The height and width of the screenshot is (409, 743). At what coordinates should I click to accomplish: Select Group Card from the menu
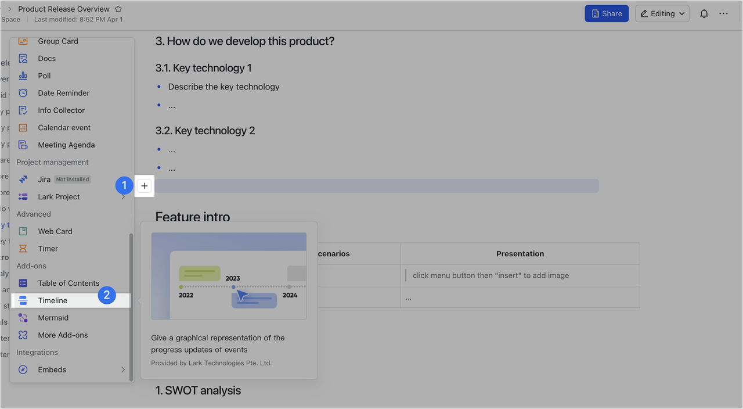[72, 41]
